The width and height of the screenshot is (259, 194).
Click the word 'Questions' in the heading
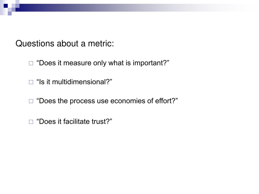35,44
